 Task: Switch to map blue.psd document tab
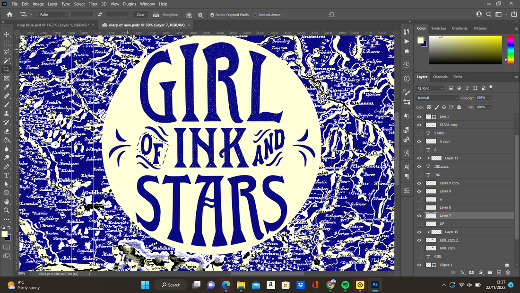click(x=53, y=25)
